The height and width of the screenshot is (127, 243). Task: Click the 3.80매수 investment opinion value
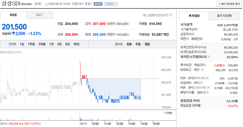point(219,65)
